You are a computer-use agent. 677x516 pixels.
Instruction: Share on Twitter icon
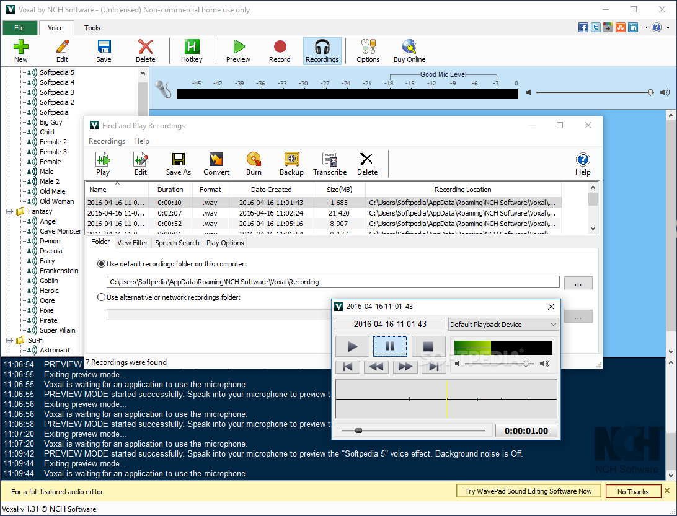596,28
